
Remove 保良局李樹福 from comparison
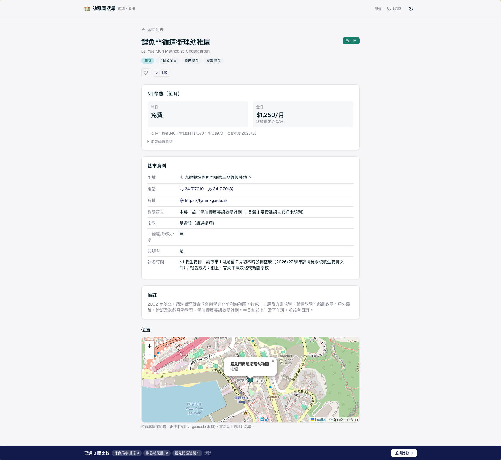coord(138,453)
